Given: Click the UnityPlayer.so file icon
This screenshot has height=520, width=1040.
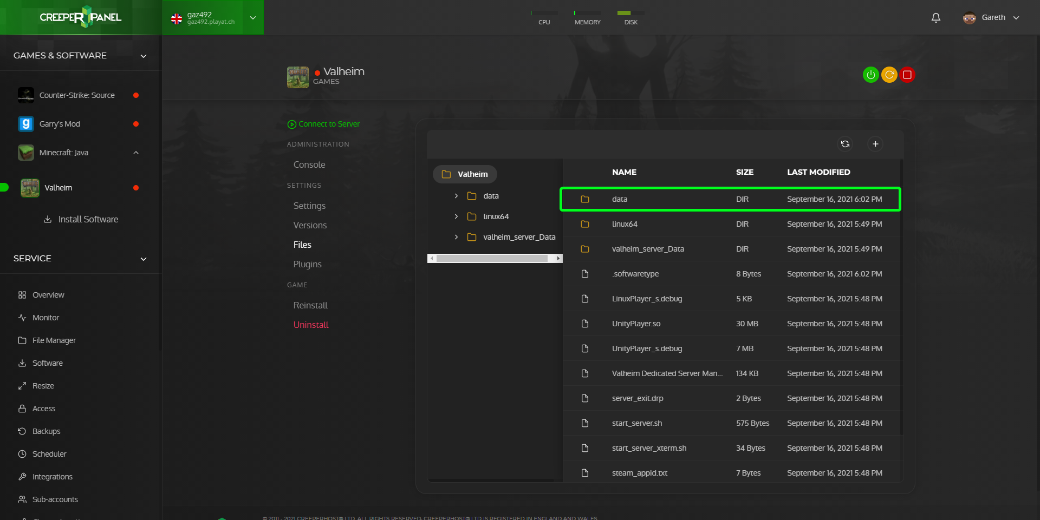Looking at the screenshot, I should [x=585, y=324].
